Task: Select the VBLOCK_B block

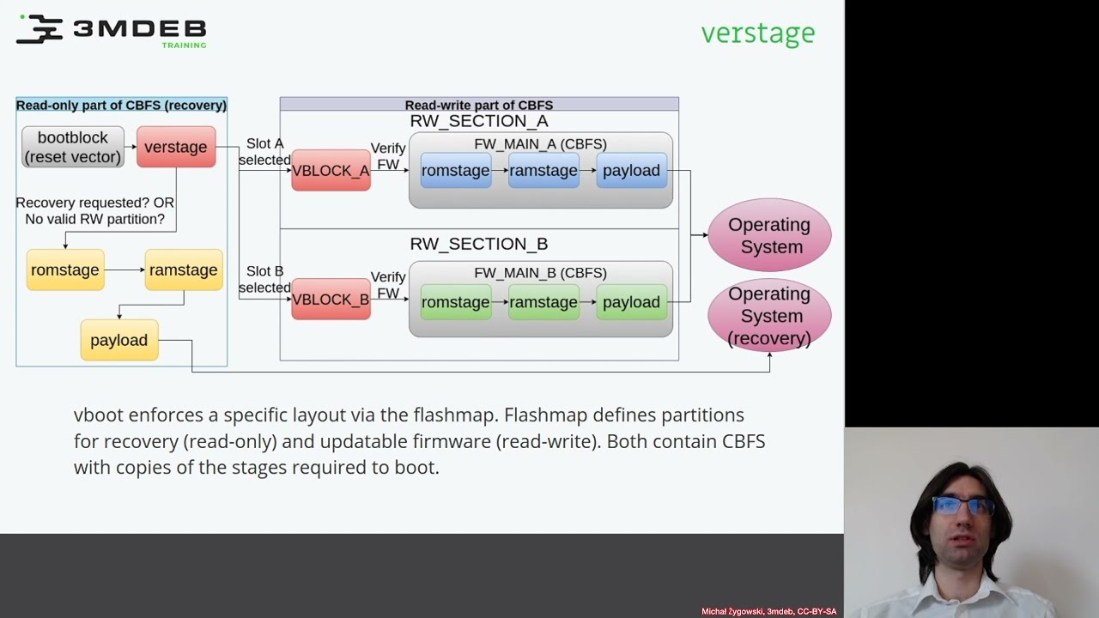Action: (331, 300)
